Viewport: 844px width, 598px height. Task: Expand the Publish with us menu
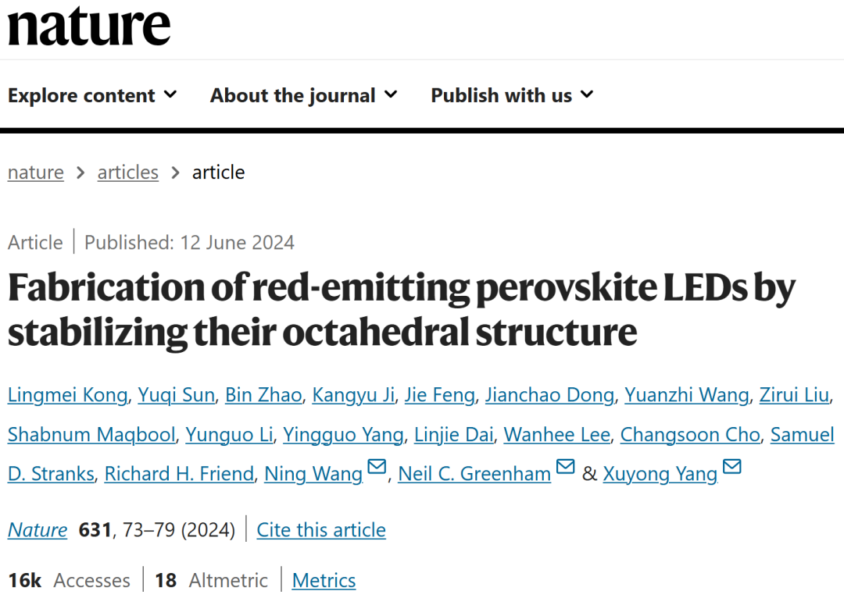[512, 95]
